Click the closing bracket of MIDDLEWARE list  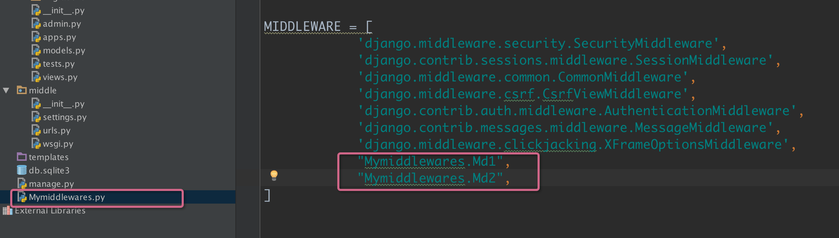tap(267, 195)
